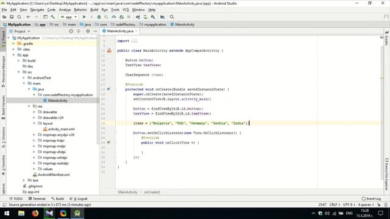Open Project panel settings gear
The height and width of the screenshot is (219, 390).
point(88,31)
